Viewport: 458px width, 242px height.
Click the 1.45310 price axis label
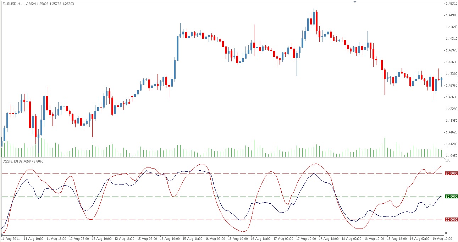(451, 4)
